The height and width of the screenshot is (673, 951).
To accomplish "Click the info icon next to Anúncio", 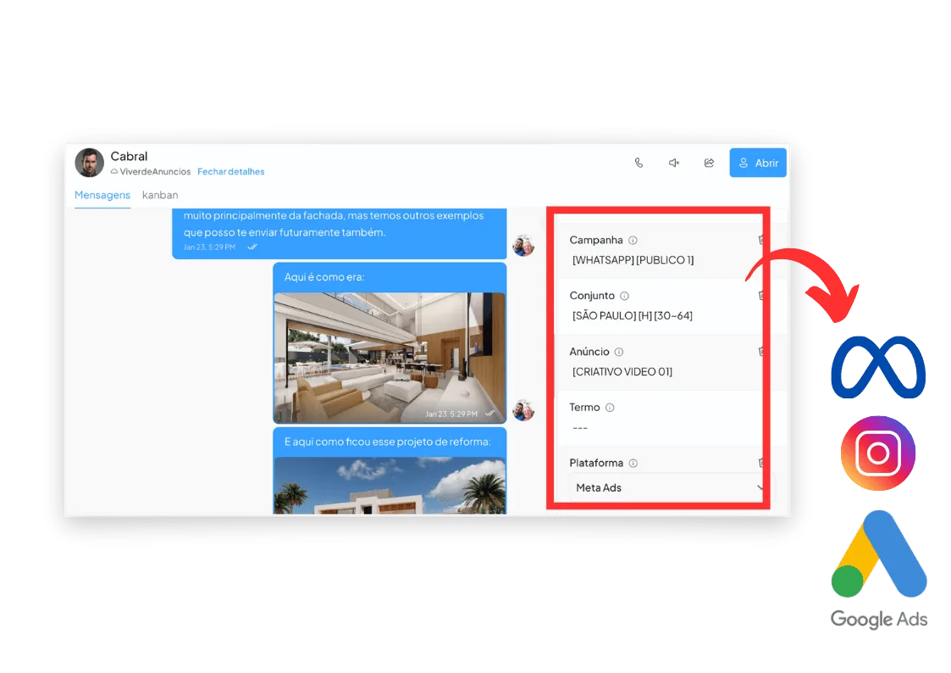I will click(619, 352).
